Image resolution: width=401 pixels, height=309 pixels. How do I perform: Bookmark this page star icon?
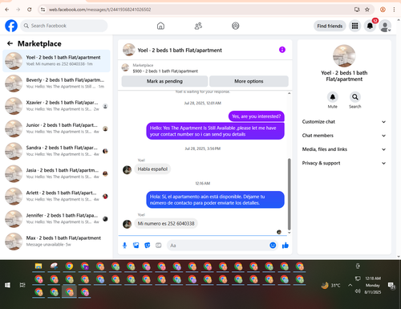[x=367, y=10]
